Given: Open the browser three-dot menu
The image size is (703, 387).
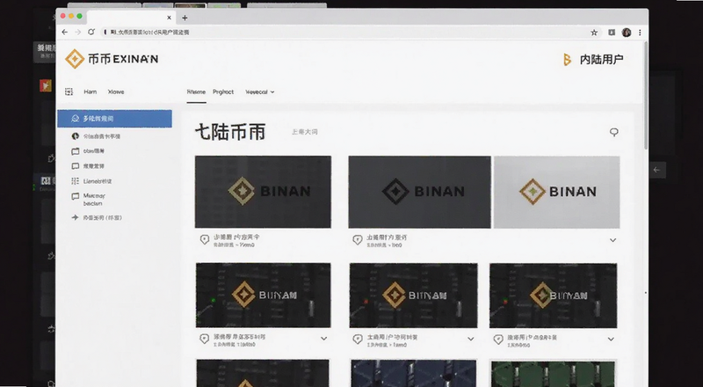Looking at the screenshot, I should (x=640, y=33).
